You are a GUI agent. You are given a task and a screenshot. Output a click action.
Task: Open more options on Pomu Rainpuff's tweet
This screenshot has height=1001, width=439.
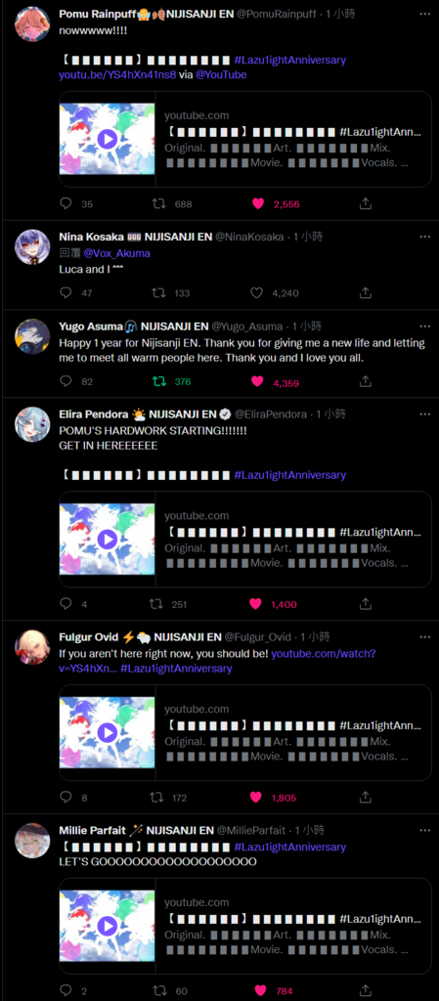click(x=425, y=13)
